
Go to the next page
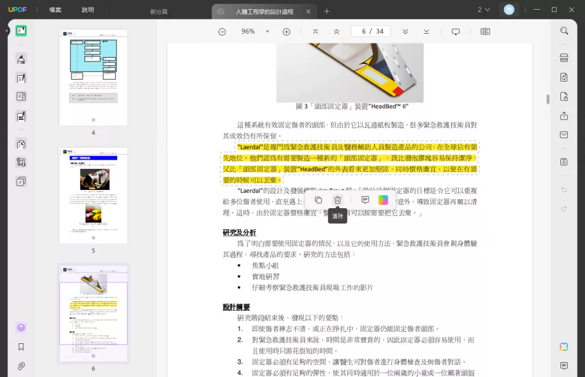click(405, 32)
